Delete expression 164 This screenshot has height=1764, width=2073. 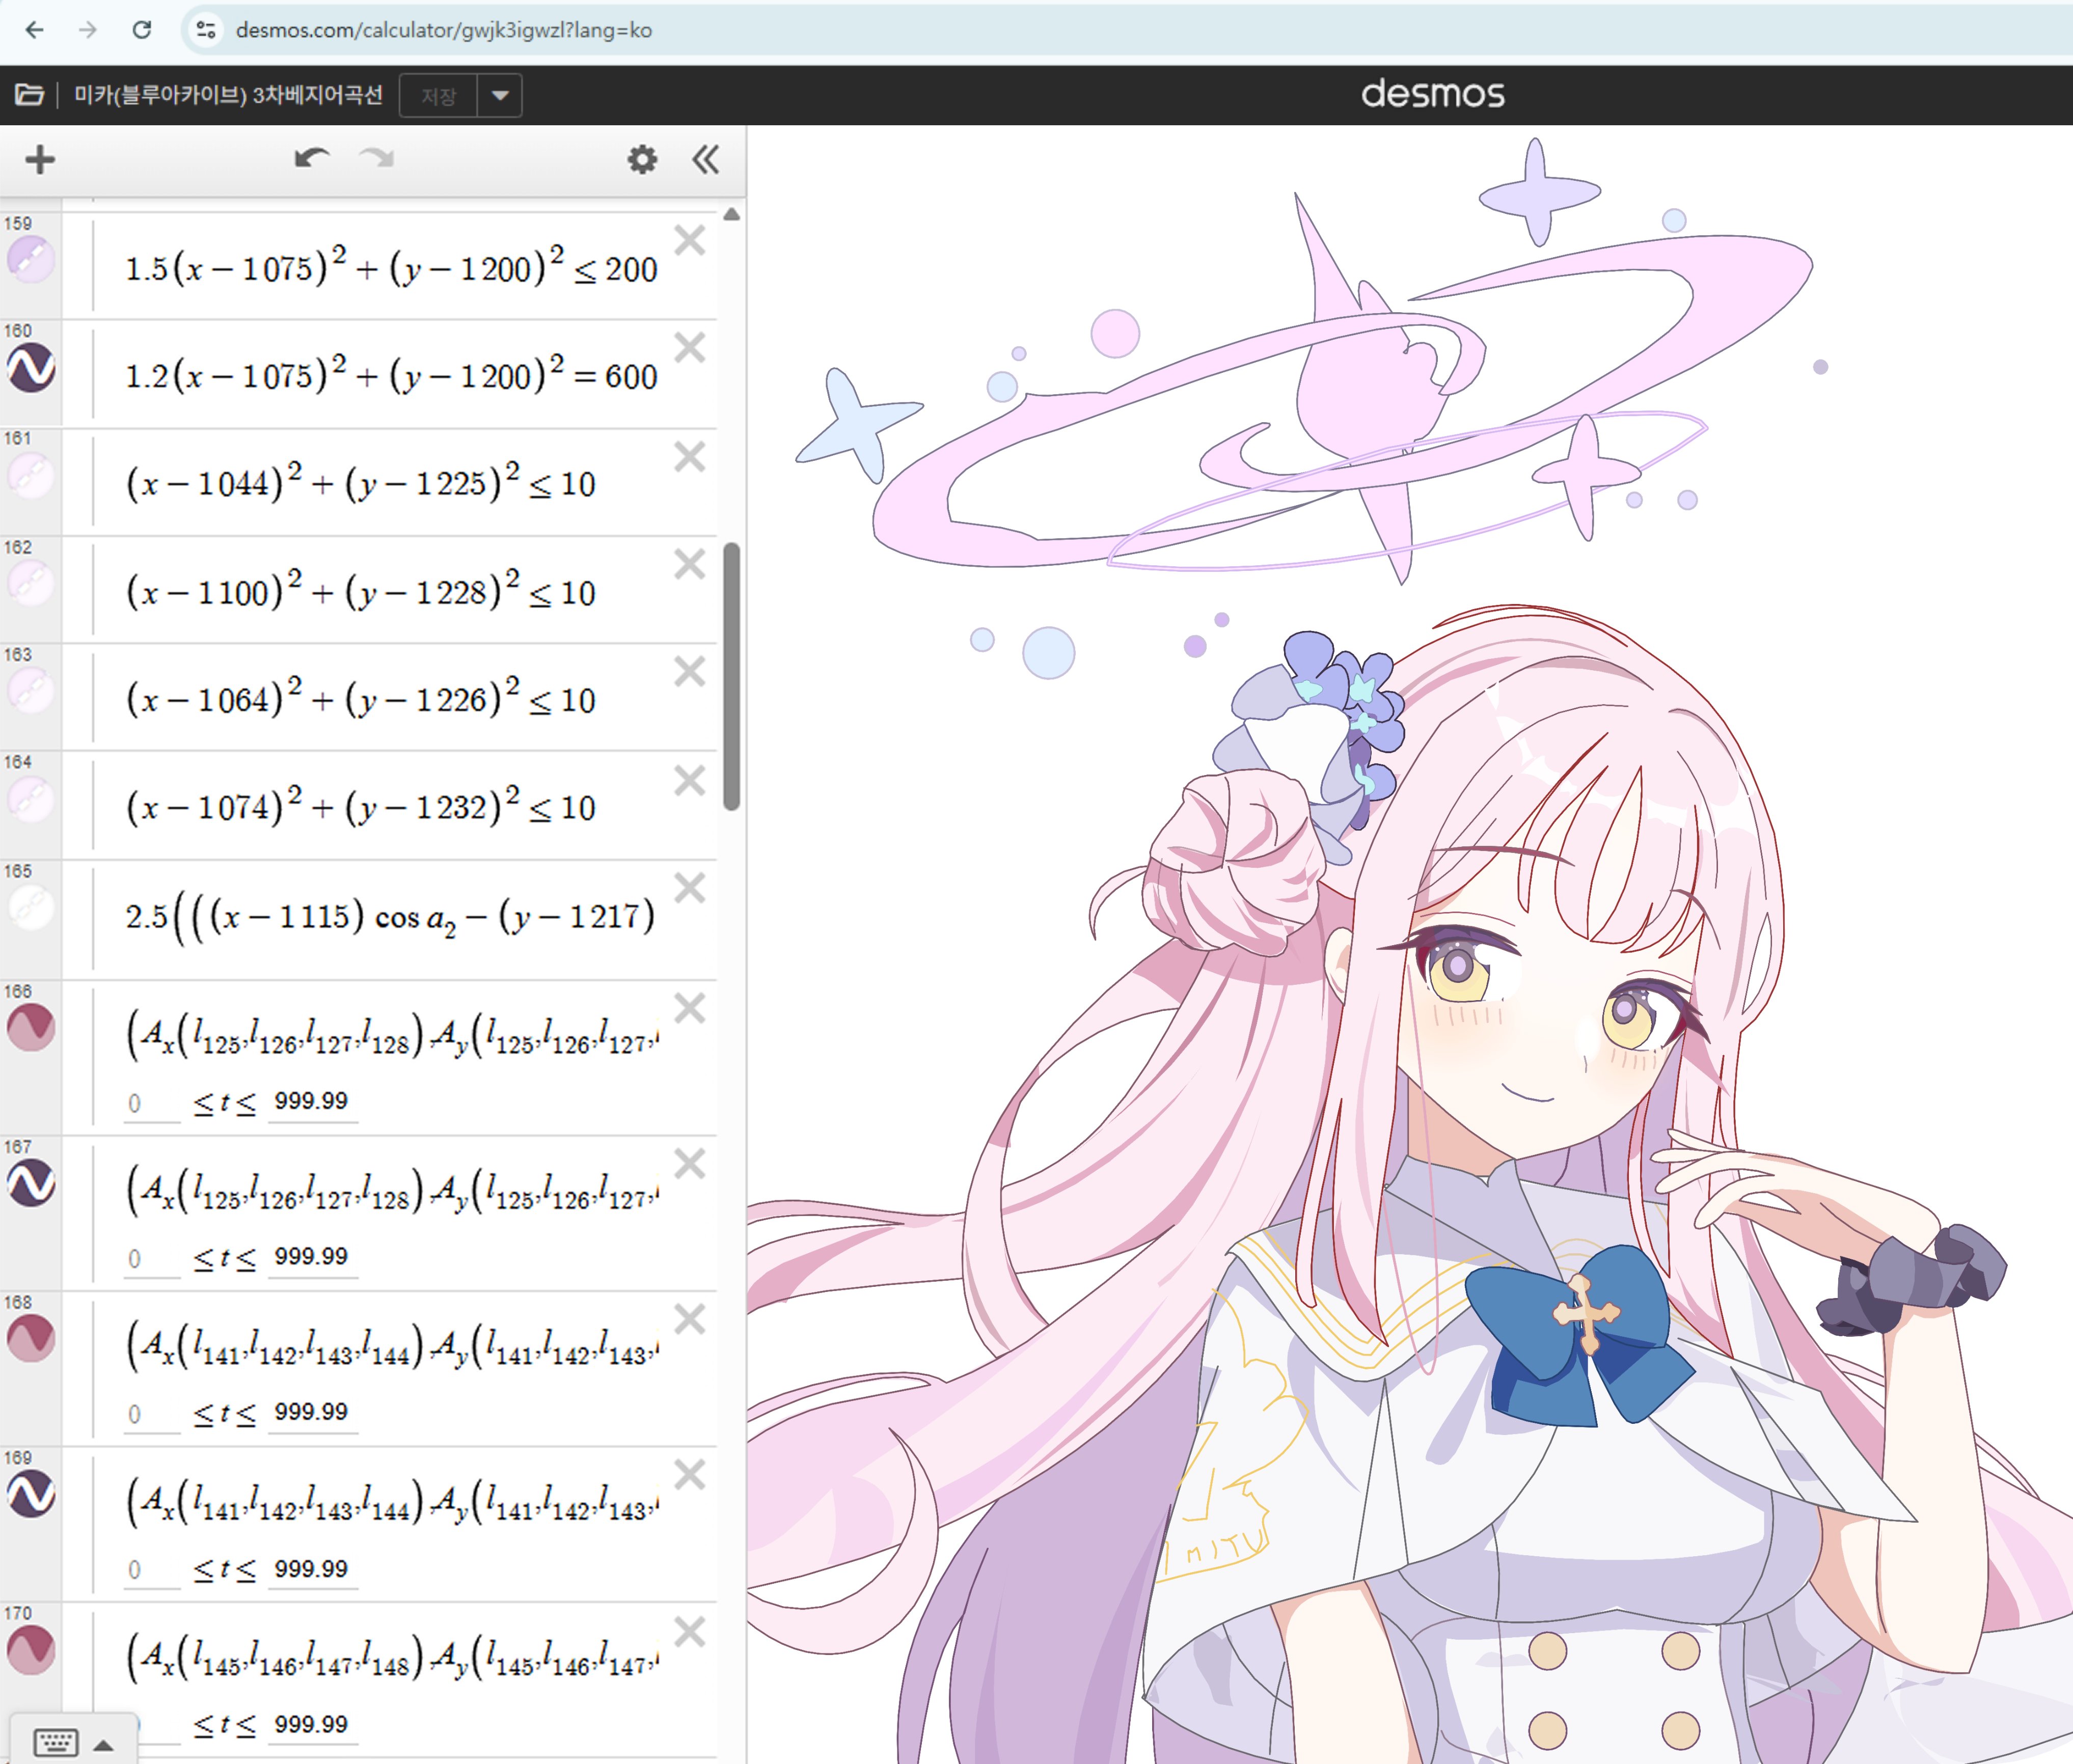tap(690, 780)
